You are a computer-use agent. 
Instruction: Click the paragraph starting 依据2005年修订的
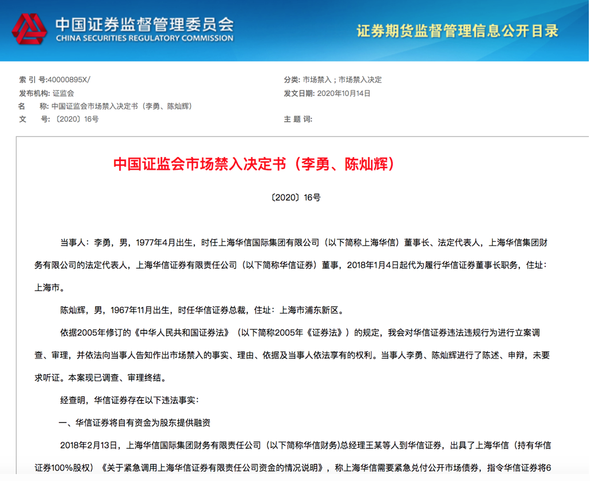pos(292,356)
